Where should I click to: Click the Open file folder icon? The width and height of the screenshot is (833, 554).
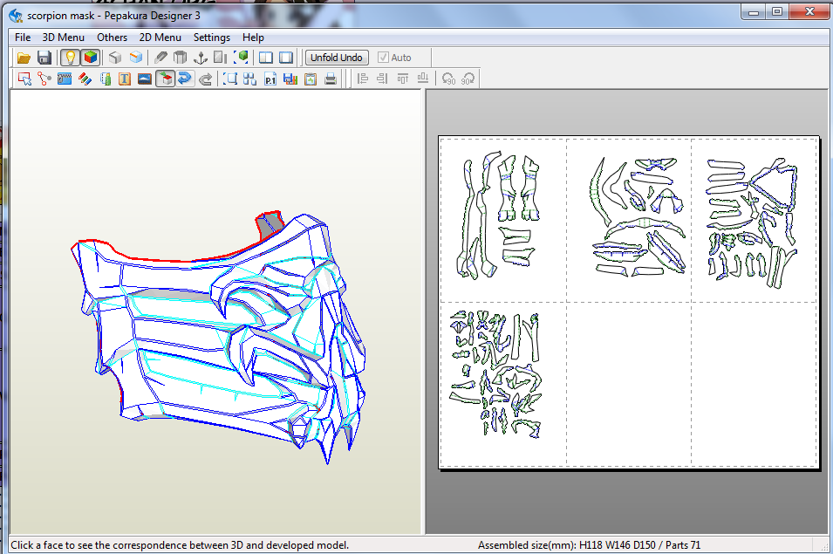[24, 58]
